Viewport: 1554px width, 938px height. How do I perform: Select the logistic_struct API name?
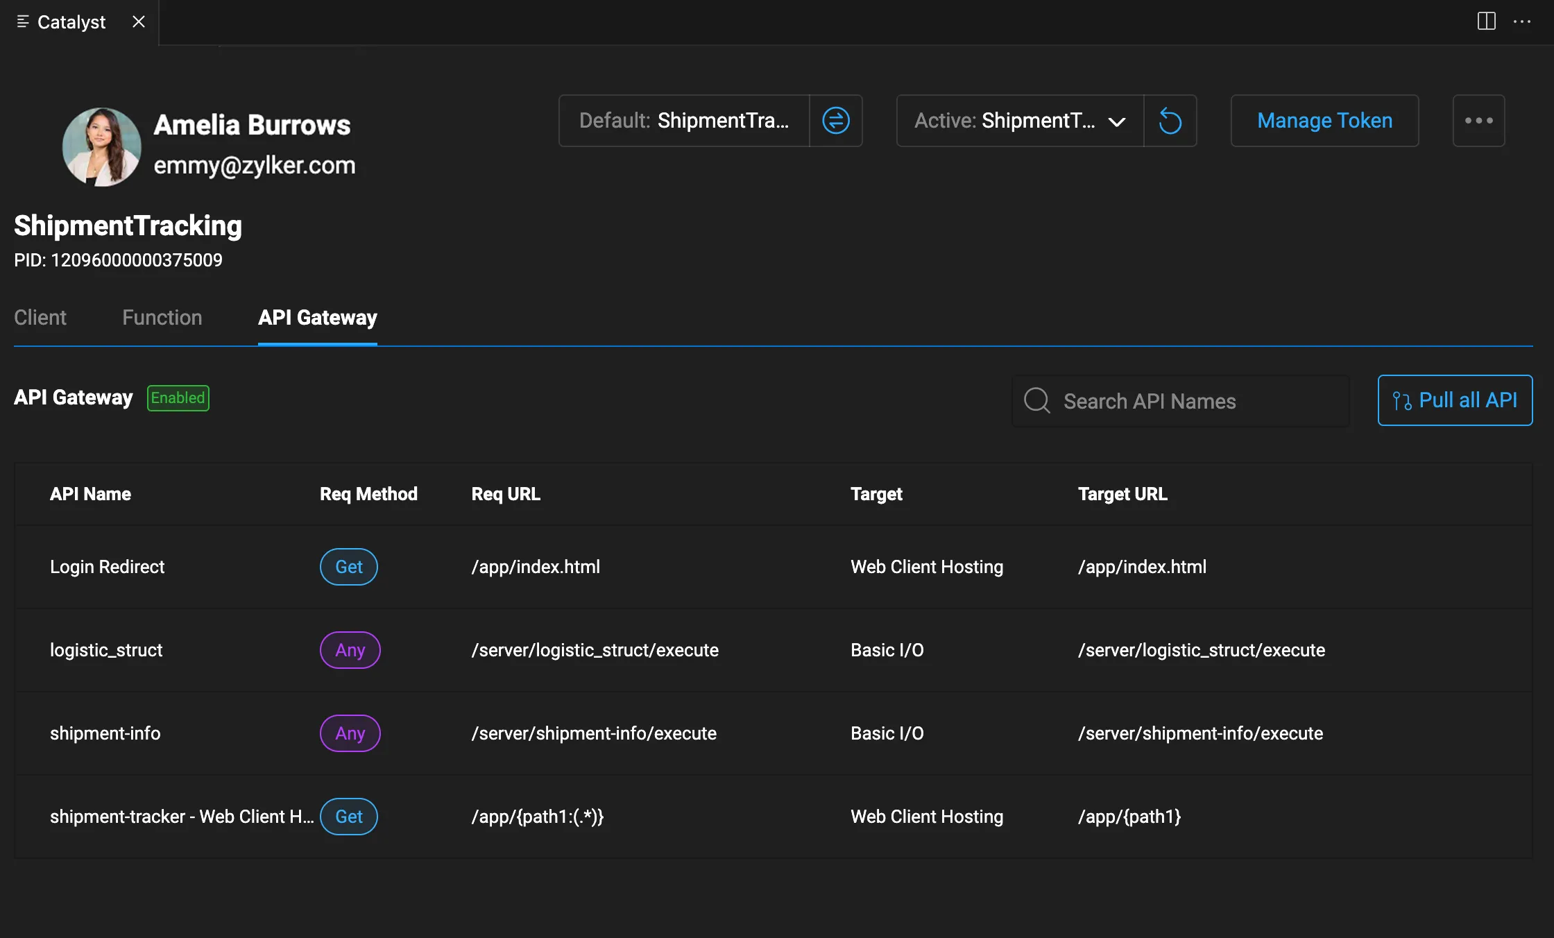coord(106,650)
